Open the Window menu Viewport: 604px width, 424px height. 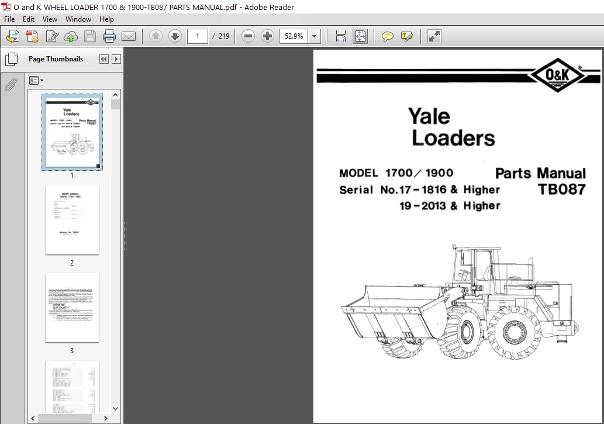click(x=78, y=19)
